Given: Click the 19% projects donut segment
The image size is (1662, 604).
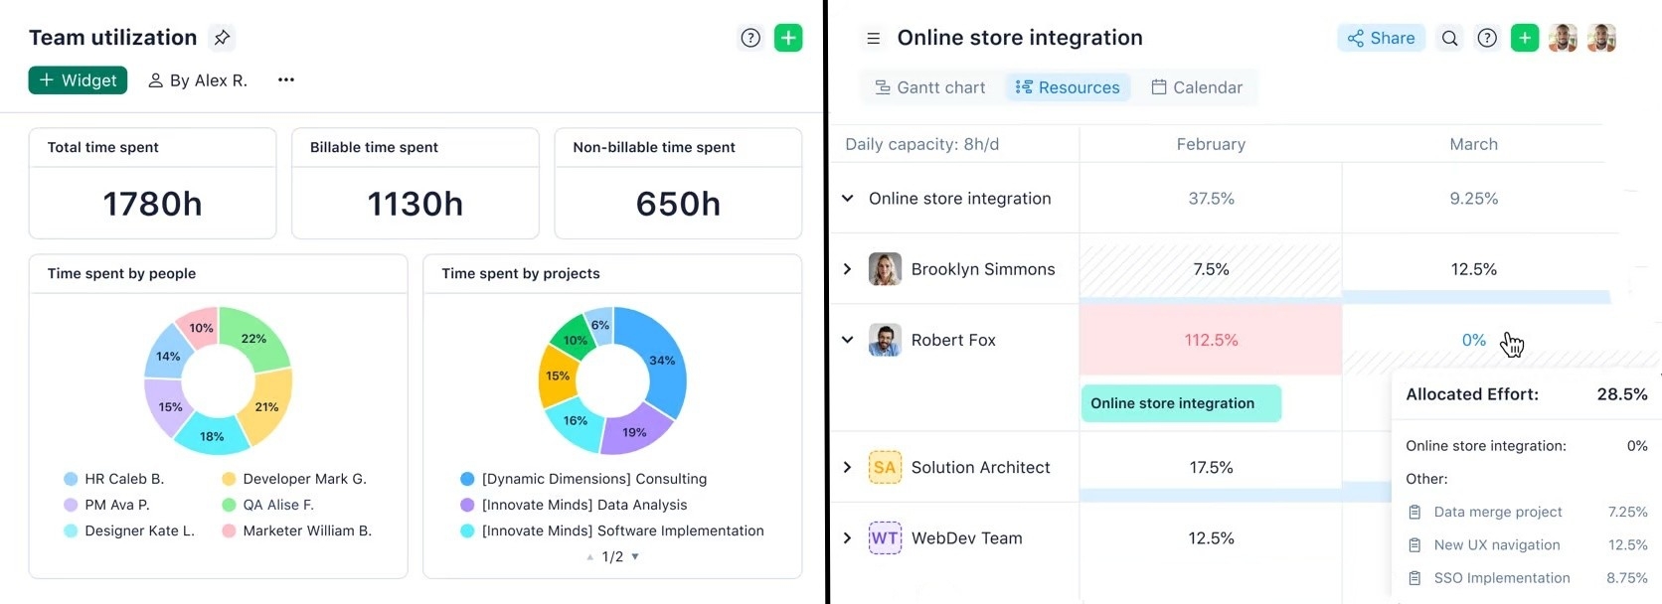Looking at the screenshot, I should point(635,431).
